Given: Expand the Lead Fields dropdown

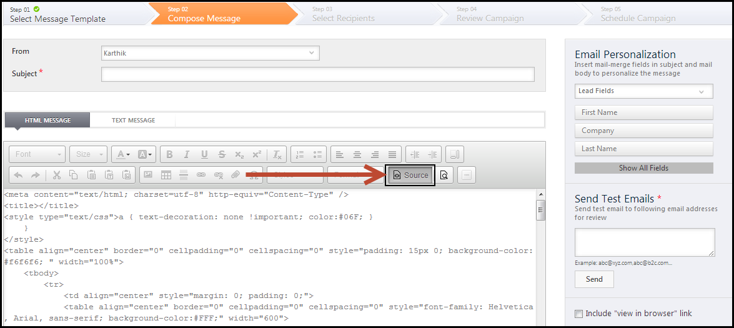Looking at the screenshot, I should click(643, 91).
